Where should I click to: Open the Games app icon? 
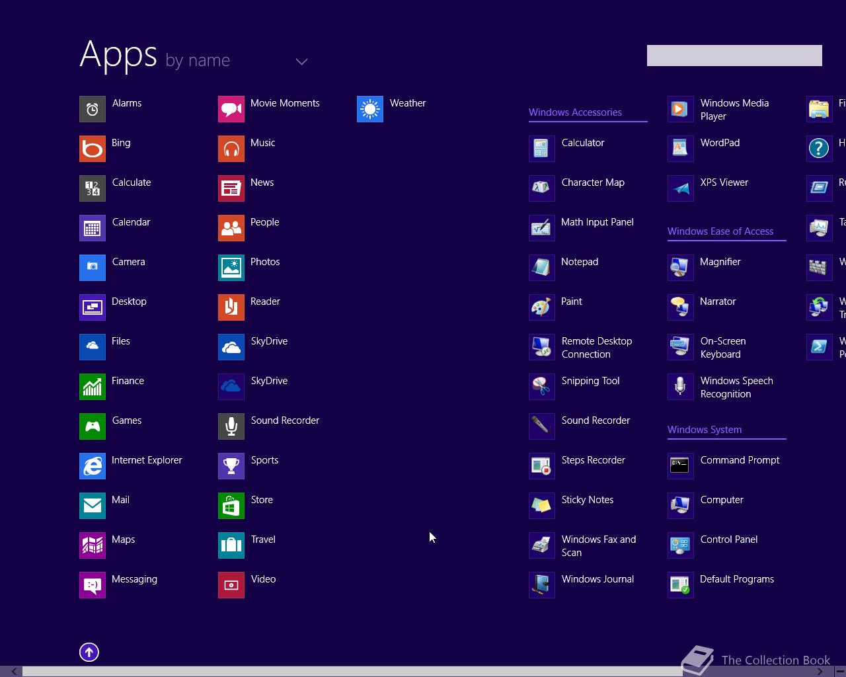click(93, 426)
